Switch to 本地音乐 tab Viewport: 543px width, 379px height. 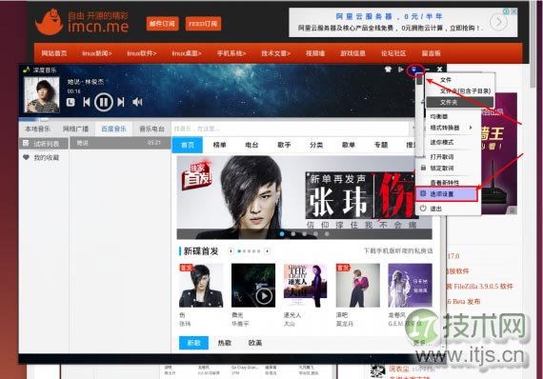(37, 130)
